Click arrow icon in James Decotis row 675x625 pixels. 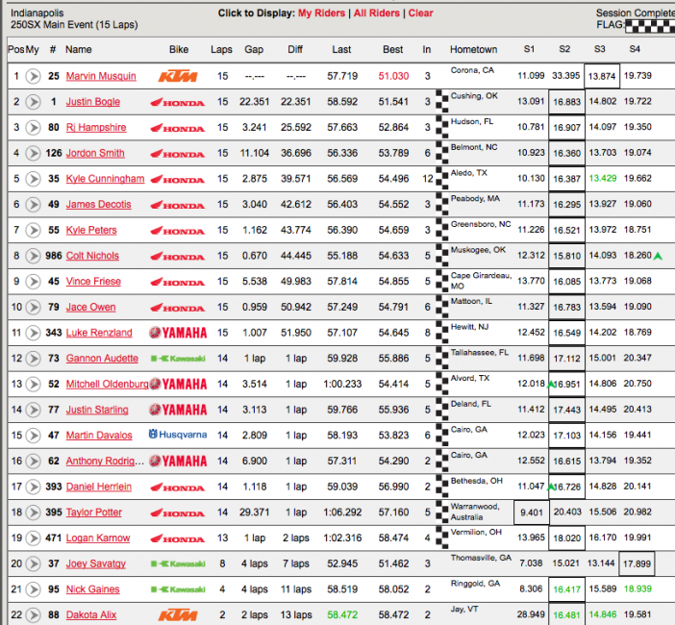[33, 205]
